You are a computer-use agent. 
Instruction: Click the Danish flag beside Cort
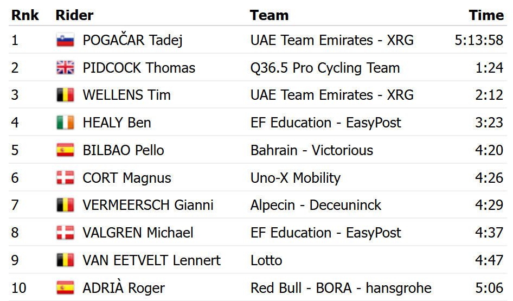click(x=65, y=178)
